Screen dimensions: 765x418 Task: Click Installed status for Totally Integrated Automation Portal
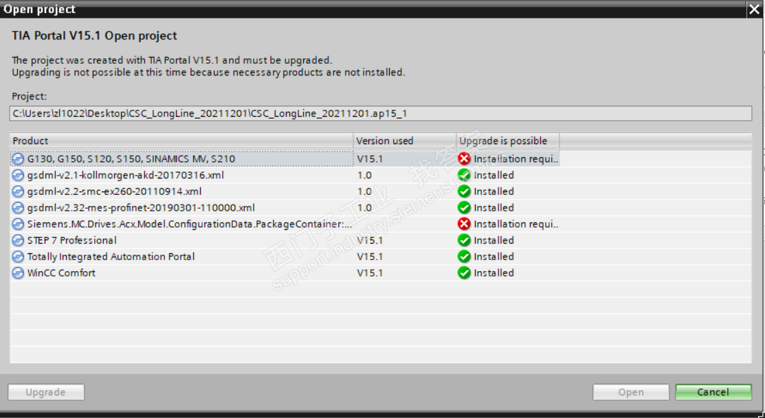[x=494, y=257]
